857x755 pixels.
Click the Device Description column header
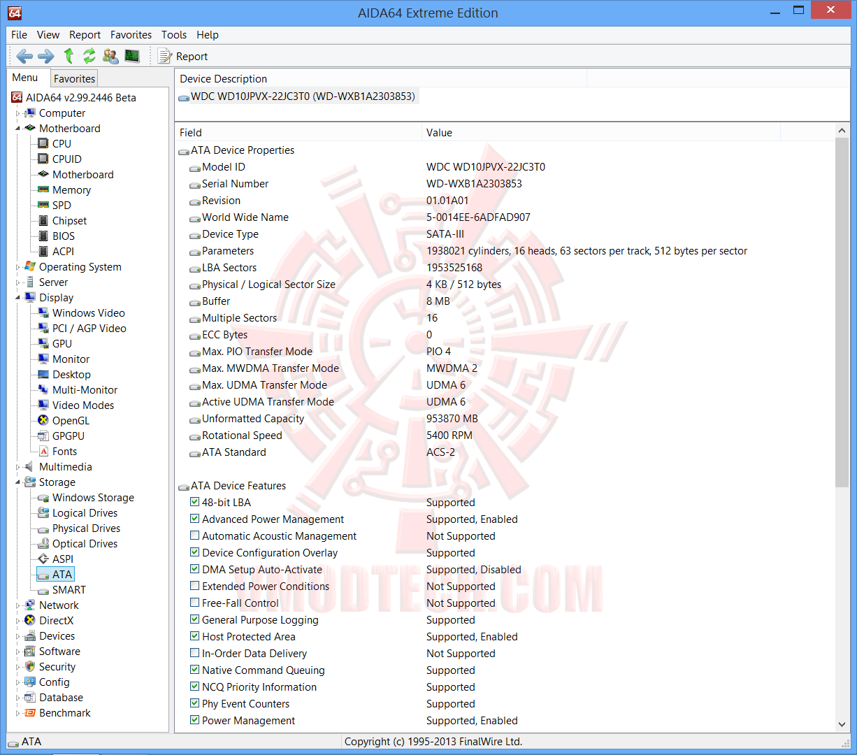(x=381, y=79)
